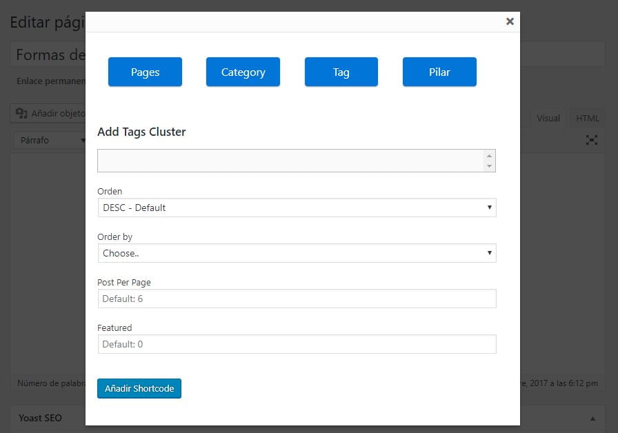Select the Category cluster button
The height and width of the screenshot is (433, 618).
(243, 72)
